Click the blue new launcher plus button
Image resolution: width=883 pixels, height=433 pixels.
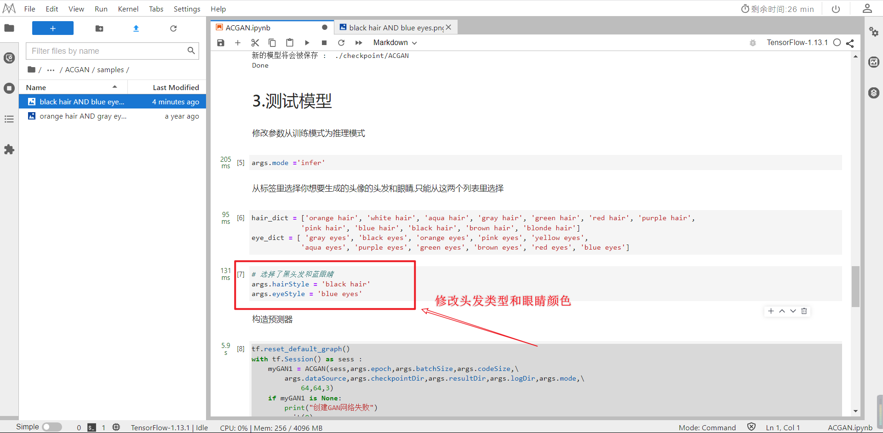coord(53,28)
